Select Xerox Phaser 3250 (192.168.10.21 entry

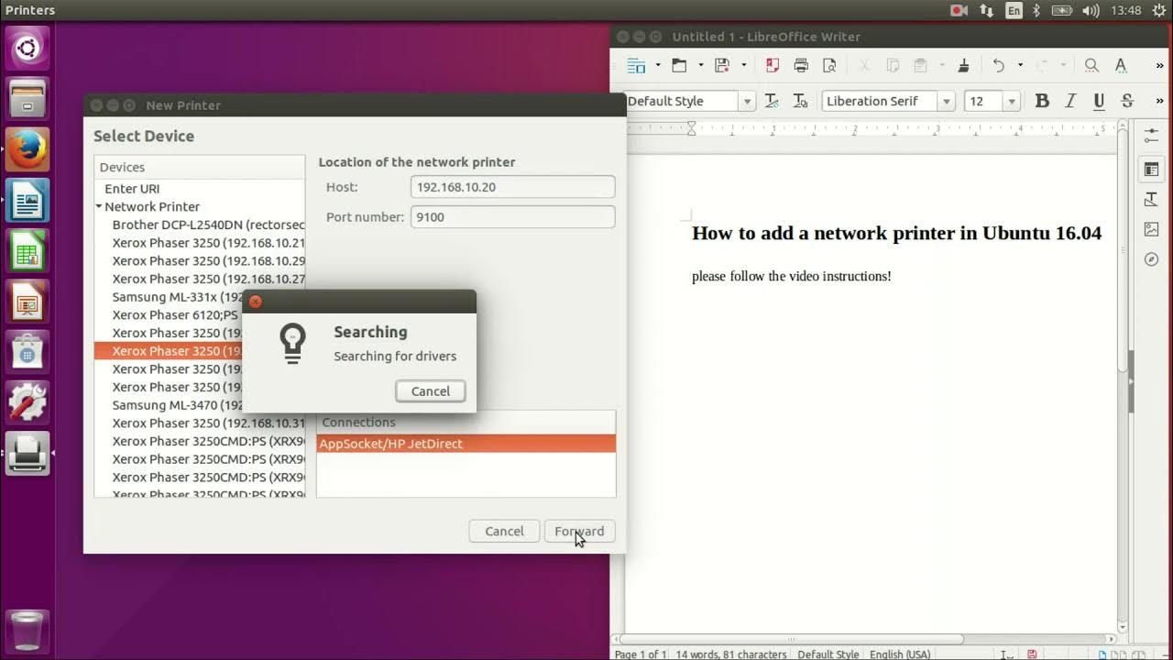click(x=200, y=243)
